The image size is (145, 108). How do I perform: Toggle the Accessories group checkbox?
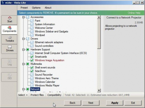[x=28, y=17]
